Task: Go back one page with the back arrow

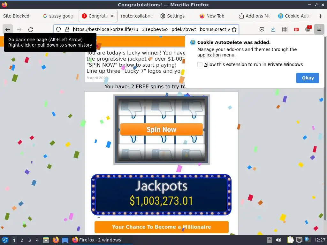Action: click(x=8, y=29)
